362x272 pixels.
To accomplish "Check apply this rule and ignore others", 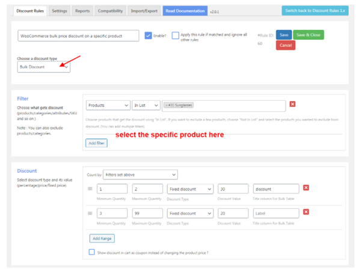I will click(175, 36).
